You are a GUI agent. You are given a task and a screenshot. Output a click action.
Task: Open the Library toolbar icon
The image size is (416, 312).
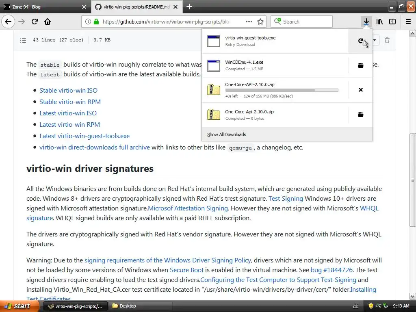pyautogui.click(x=379, y=22)
